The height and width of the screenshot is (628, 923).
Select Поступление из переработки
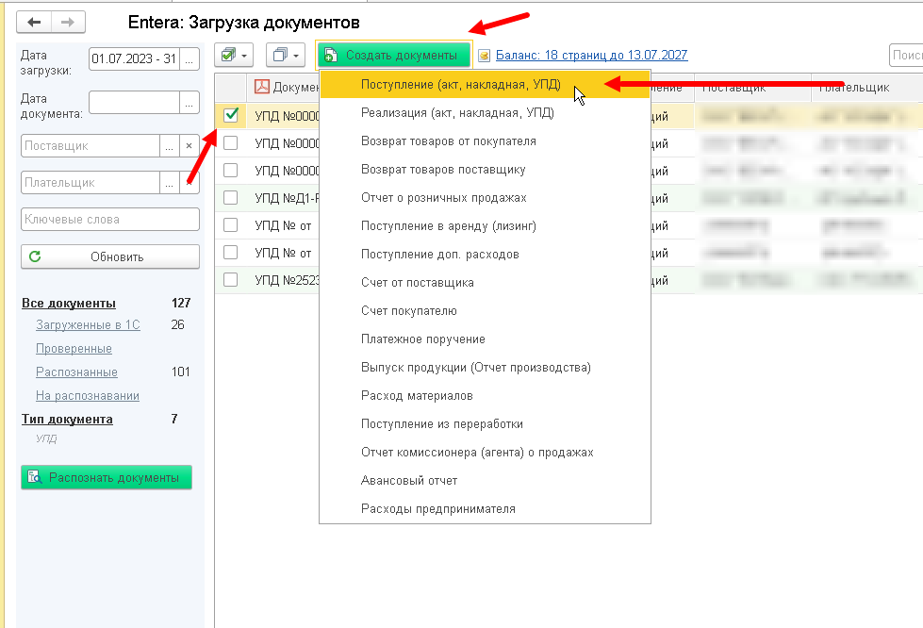(485, 423)
